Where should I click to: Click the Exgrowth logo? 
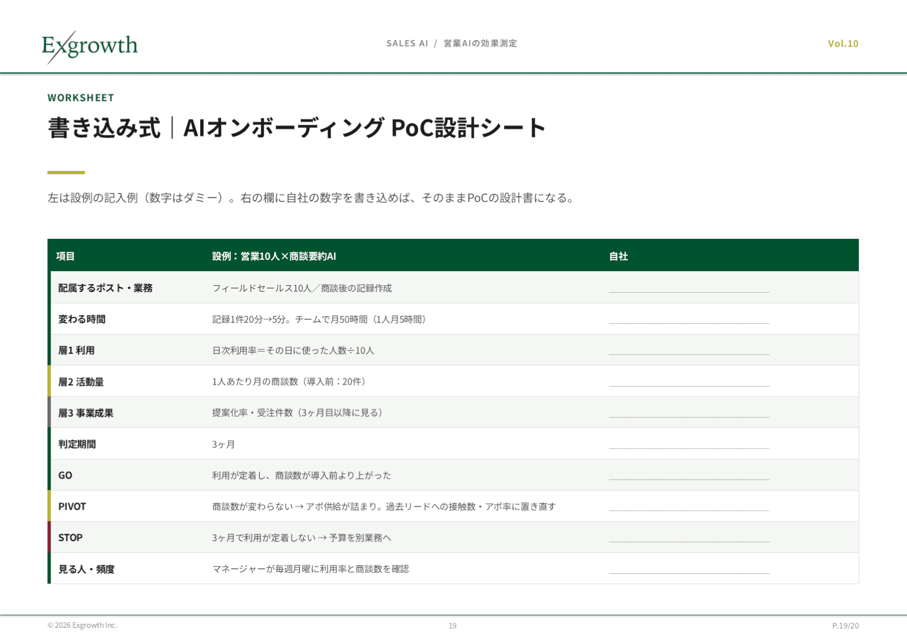90,47
